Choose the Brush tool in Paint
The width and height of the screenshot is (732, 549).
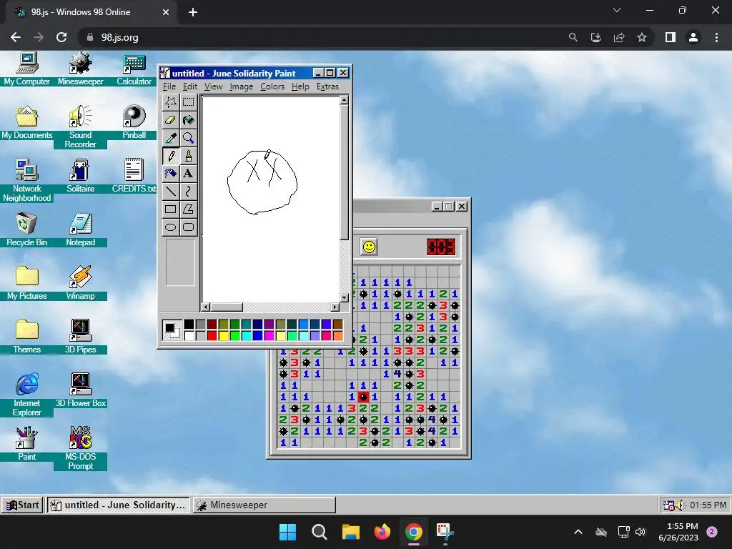188,155
